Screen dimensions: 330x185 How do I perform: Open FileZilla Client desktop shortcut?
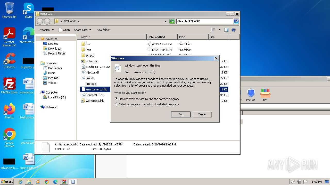(x=9, y=86)
